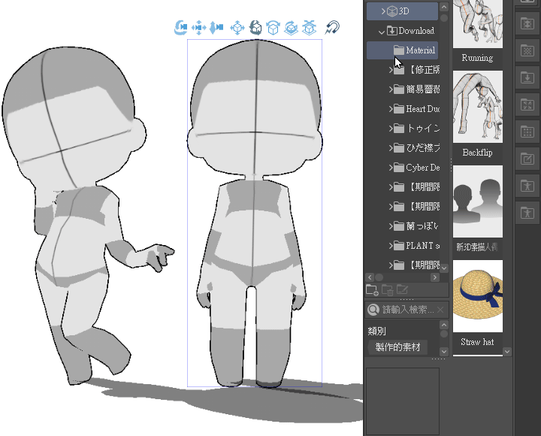This screenshot has height=436, width=541.
Task: Select the 新3D素描人偶 silhouette thumbnail
Action: (478, 201)
